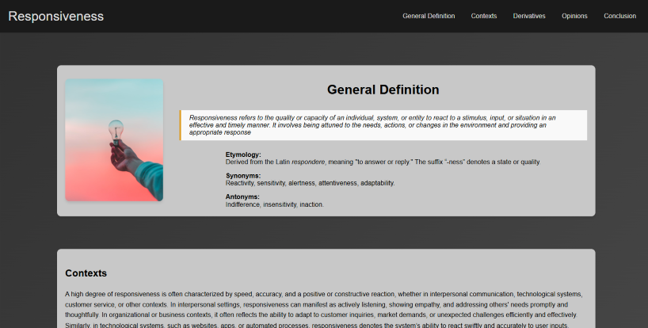
Task: Jump to the Opinions section link
Action: point(574,16)
